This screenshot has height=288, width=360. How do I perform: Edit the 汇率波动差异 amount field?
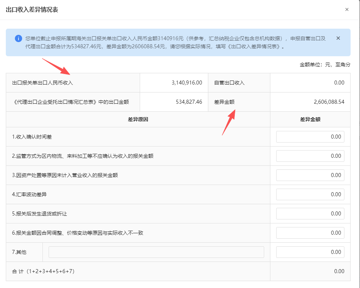(310, 194)
